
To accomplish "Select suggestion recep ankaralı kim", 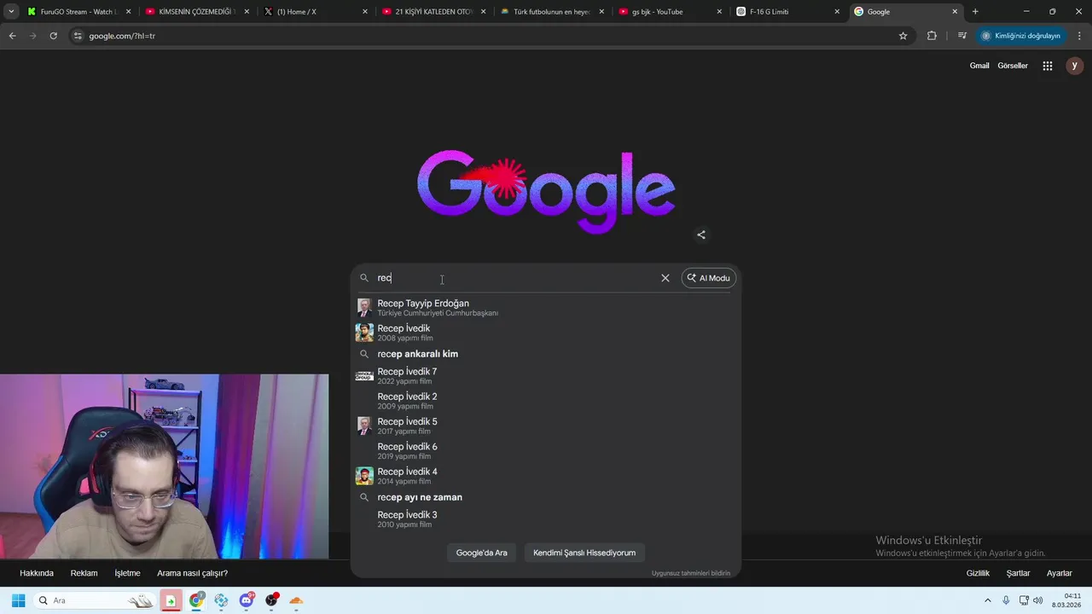I will click(x=546, y=354).
